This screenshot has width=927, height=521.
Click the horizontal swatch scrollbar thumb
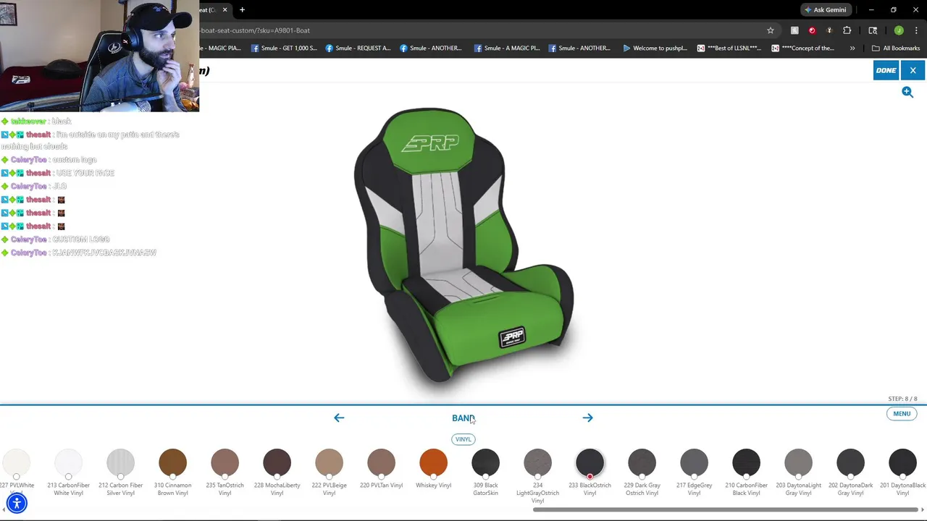click(725, 509)
